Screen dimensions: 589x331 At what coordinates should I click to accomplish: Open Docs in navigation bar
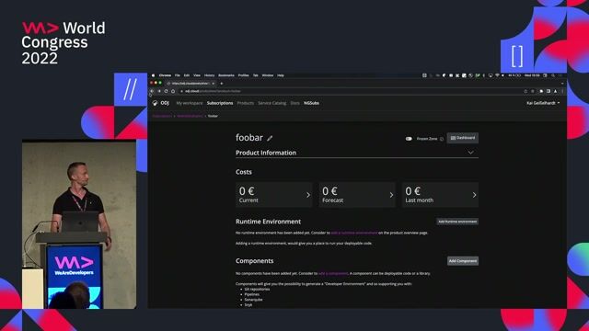tap(294, 103)
